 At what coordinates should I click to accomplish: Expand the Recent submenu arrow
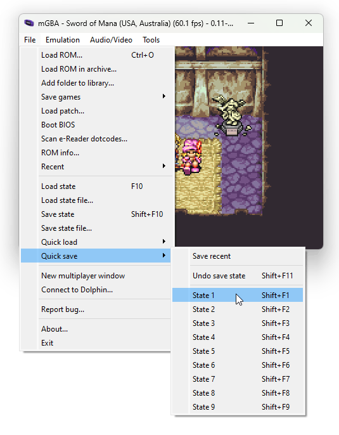click(x=164, y=166)
